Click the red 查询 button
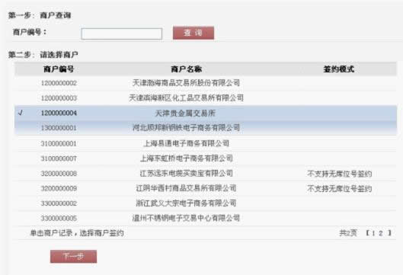 pyautogui.click(x=194, y=33)
